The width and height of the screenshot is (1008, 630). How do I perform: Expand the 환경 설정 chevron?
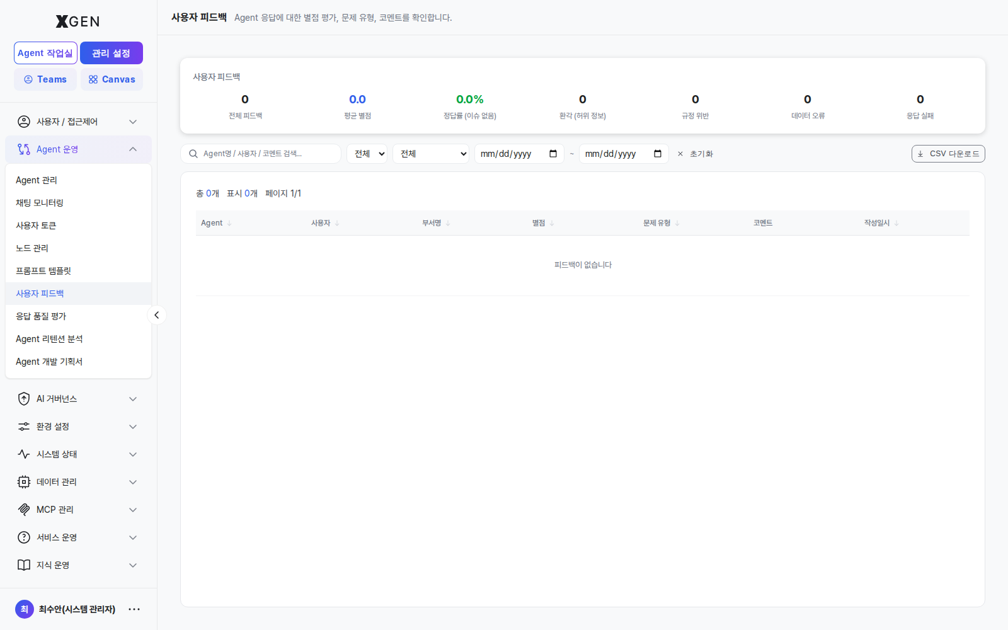(x=133, y=427)
